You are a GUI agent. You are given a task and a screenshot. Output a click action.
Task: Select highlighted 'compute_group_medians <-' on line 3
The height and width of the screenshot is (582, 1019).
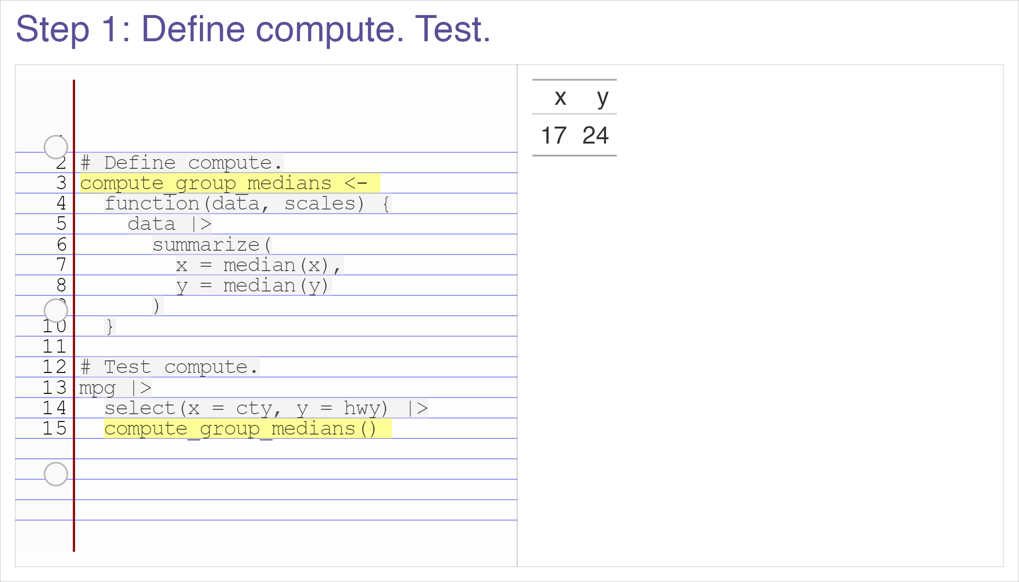[230, 183]
